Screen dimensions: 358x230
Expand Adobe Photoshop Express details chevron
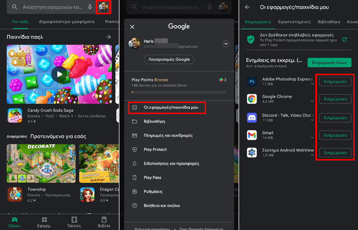[312, 84]
